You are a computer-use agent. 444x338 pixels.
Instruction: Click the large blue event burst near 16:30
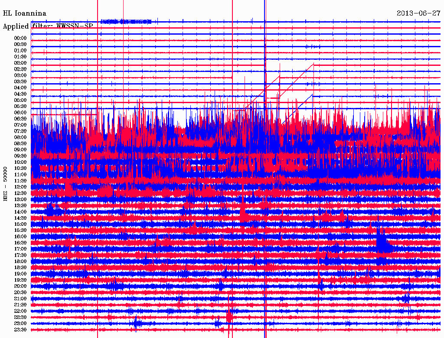coord(383,241)
